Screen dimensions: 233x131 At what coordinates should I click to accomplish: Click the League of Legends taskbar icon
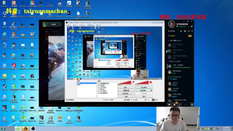[x=25, y=128]
